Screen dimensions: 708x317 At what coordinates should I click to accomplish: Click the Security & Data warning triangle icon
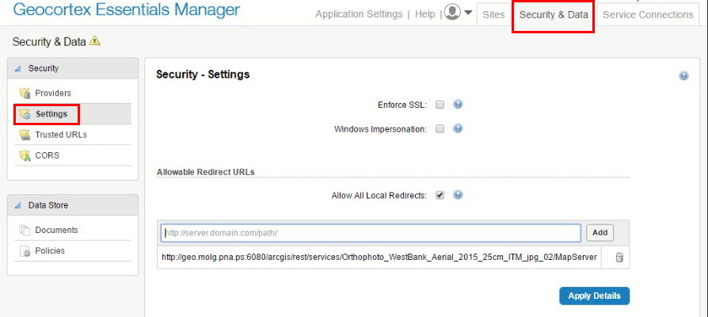click(94, 40)
